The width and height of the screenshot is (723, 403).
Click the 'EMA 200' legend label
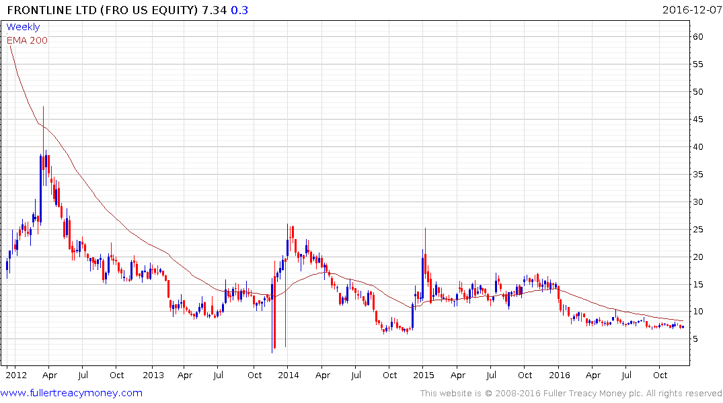point(27,40)
